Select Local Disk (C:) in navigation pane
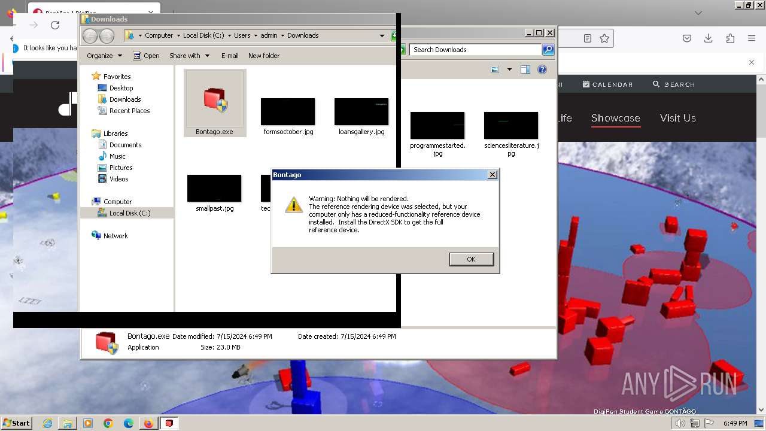 pyautogui.click(x=130, y=213)
